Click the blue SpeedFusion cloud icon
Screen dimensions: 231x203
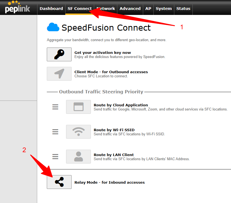pyautogui.click(x=53, y=27)
